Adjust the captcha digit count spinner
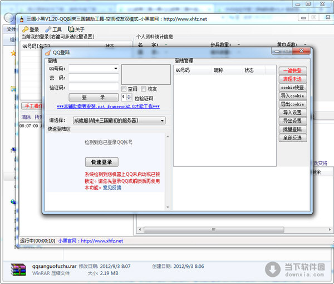This screenshot has width=334, height=284. tap(130, 97)
